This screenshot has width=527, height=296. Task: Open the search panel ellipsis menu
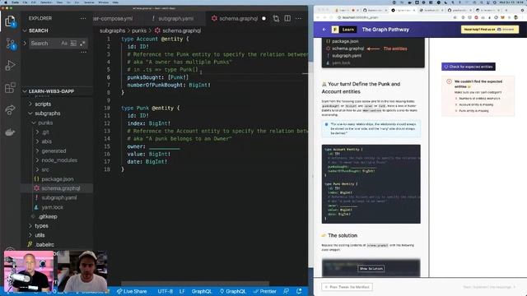(x=83, y=52)
